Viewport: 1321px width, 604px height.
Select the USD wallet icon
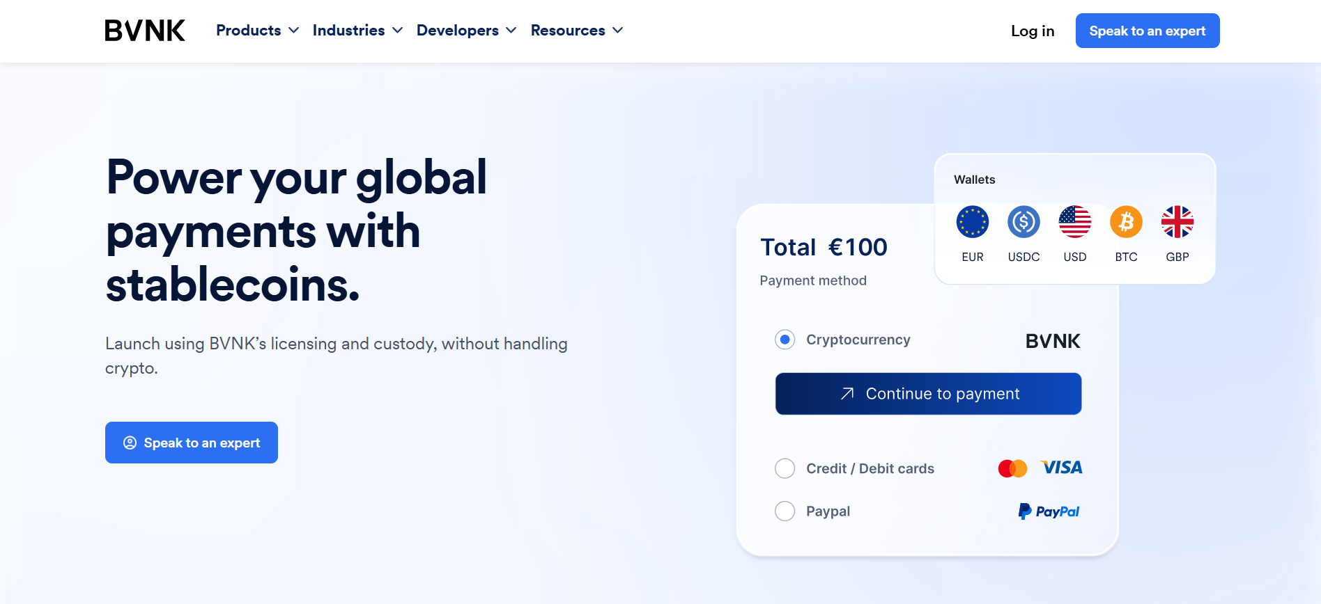pyautogui.click(x=1075, y=221)
